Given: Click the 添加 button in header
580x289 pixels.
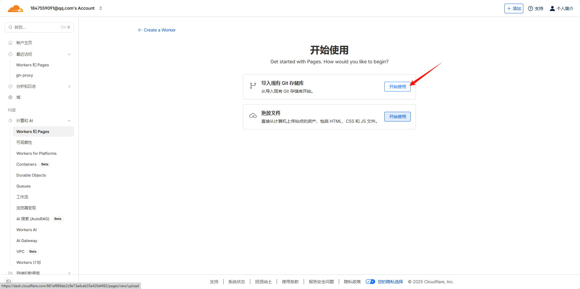Looking at the screenshot, I should pyautogui.click(x=514, y=8).
